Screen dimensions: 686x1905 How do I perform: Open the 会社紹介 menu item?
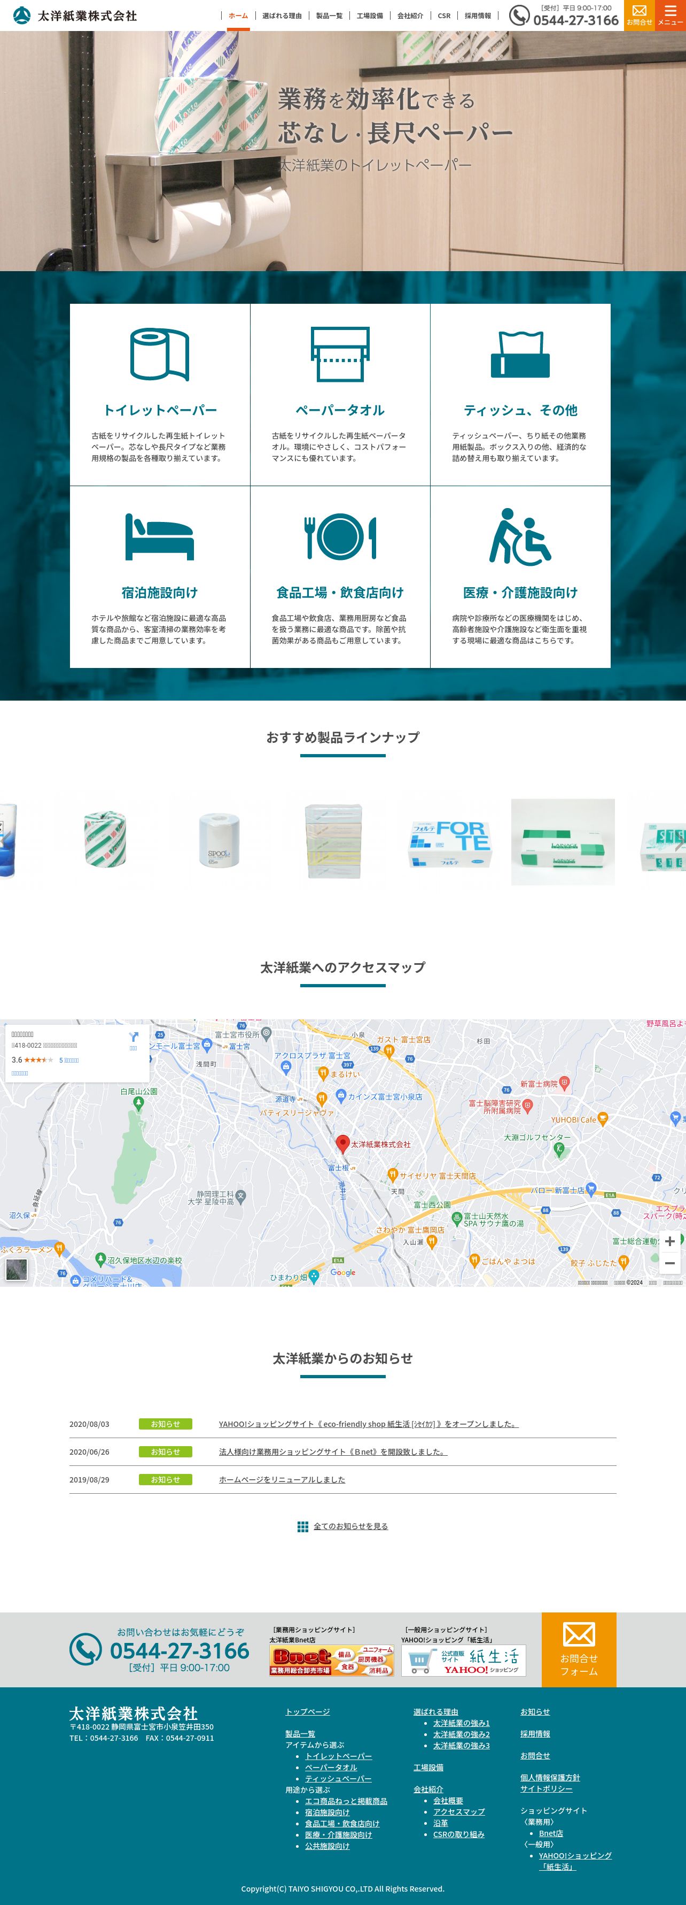coord(410,16)
